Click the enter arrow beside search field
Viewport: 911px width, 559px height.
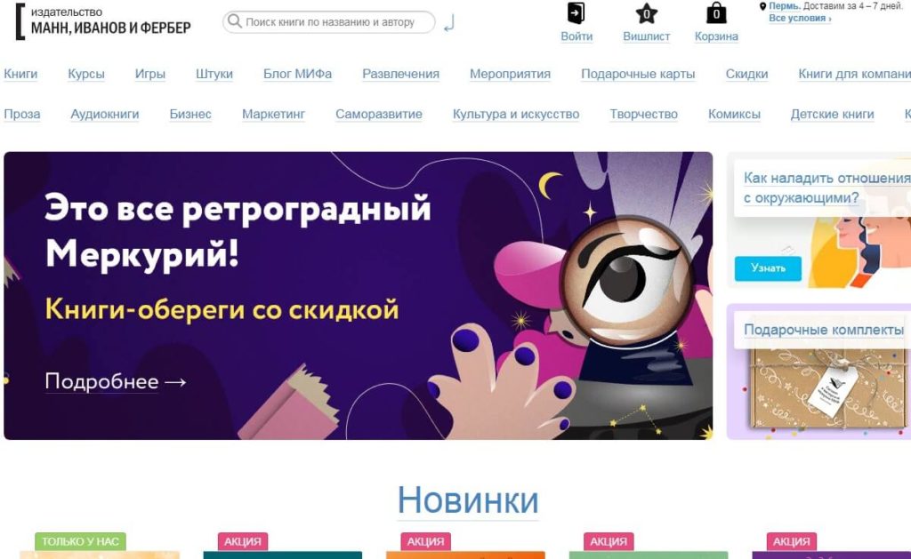pyautogui.click(x=448, y=22)
